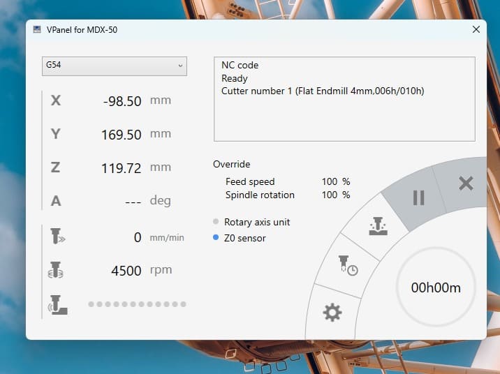Expand the G54 coordinate system dropdown

[x=114, y=66]
